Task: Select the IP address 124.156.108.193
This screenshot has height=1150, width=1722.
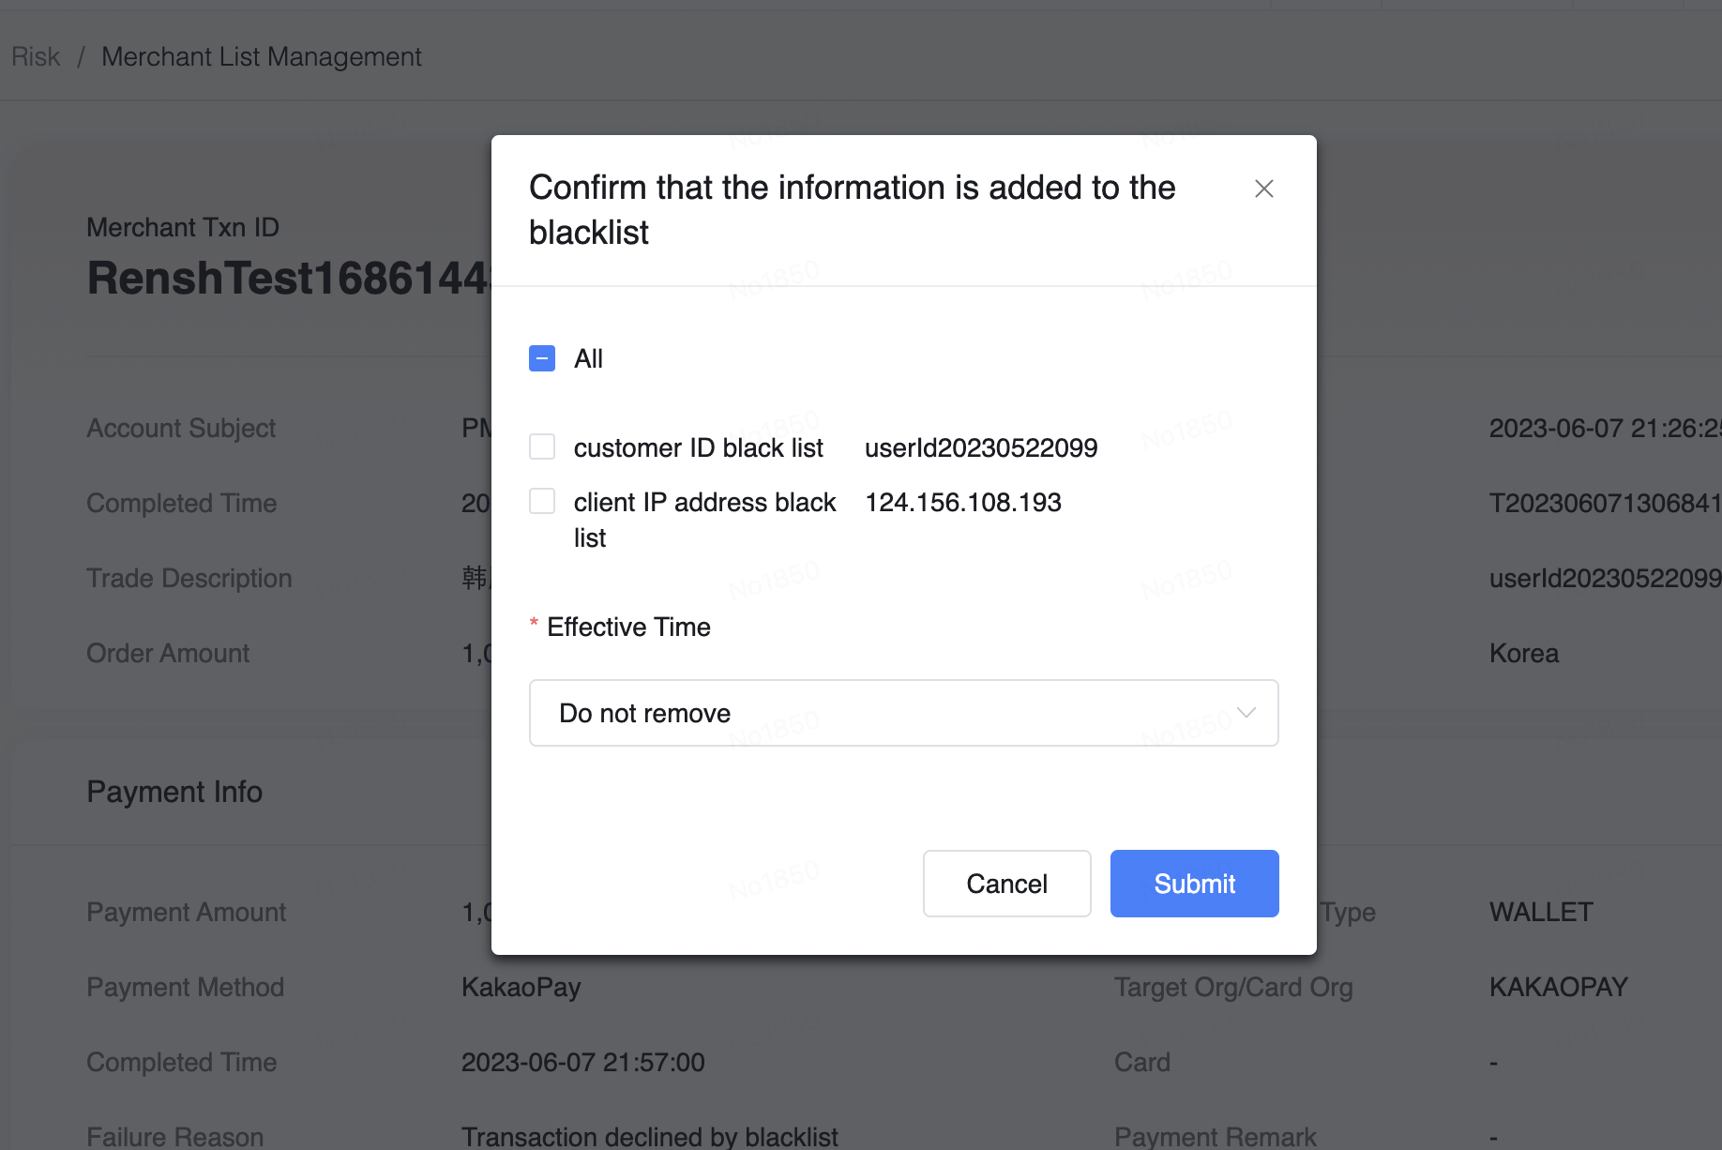Action: (x=962, y=503)
